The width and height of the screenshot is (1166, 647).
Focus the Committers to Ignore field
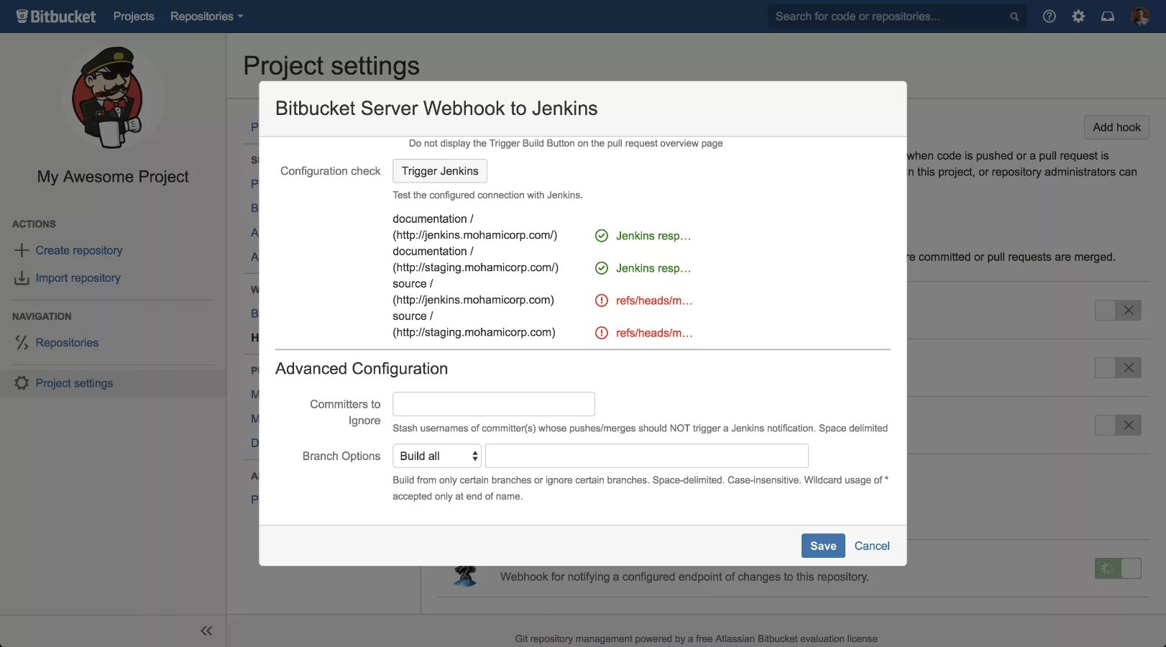click(x=494, y=404)
